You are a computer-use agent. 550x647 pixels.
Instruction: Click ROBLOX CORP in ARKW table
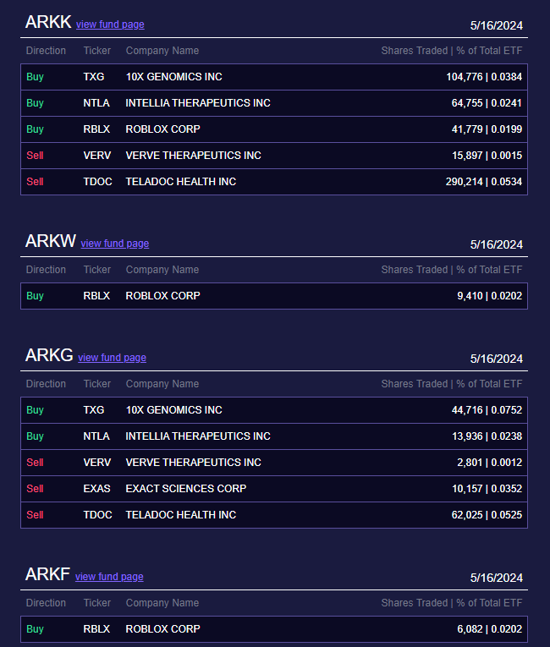[163, 296]
